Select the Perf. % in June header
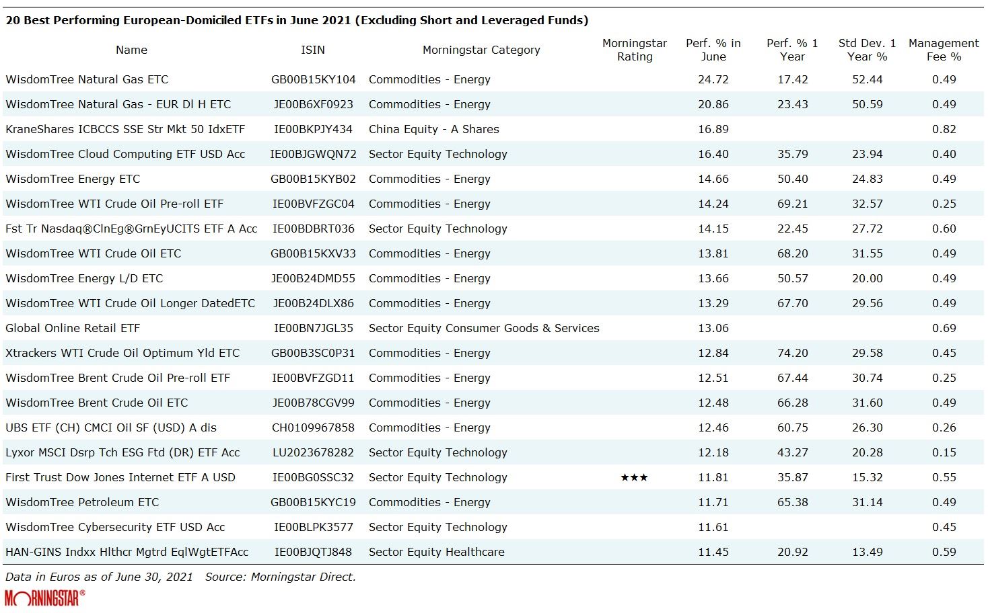988x613 pixels. pos(713,50)
